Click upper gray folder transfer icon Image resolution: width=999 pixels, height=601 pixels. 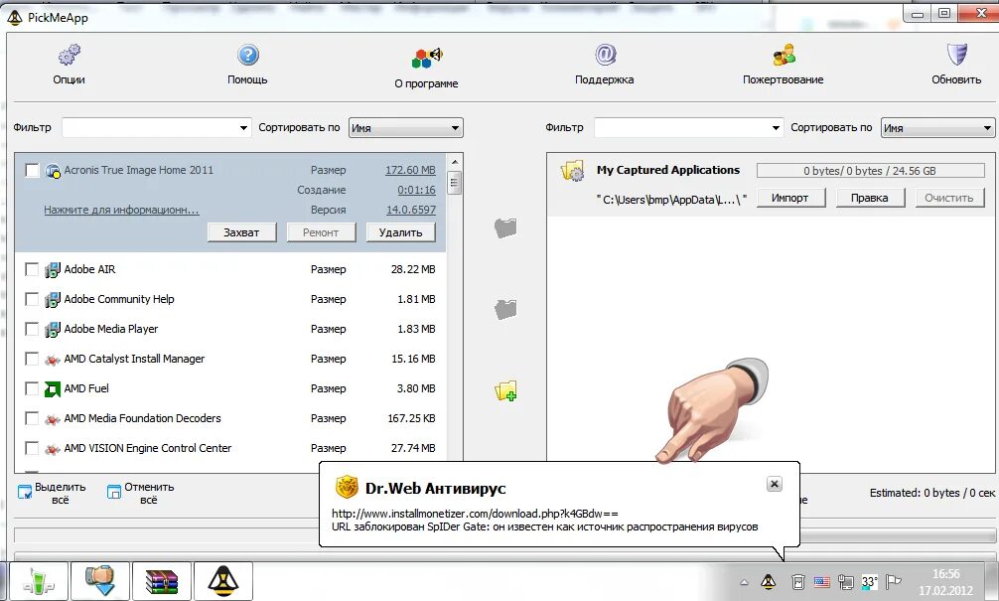click(x=505, y=227)
